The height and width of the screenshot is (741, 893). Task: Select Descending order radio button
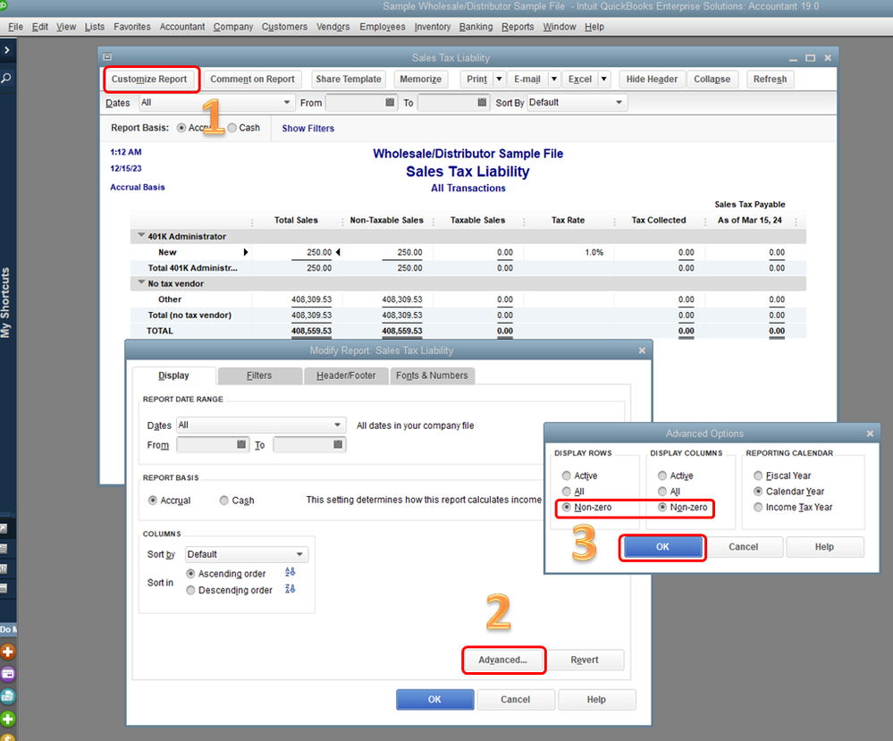tap(190, 591)
